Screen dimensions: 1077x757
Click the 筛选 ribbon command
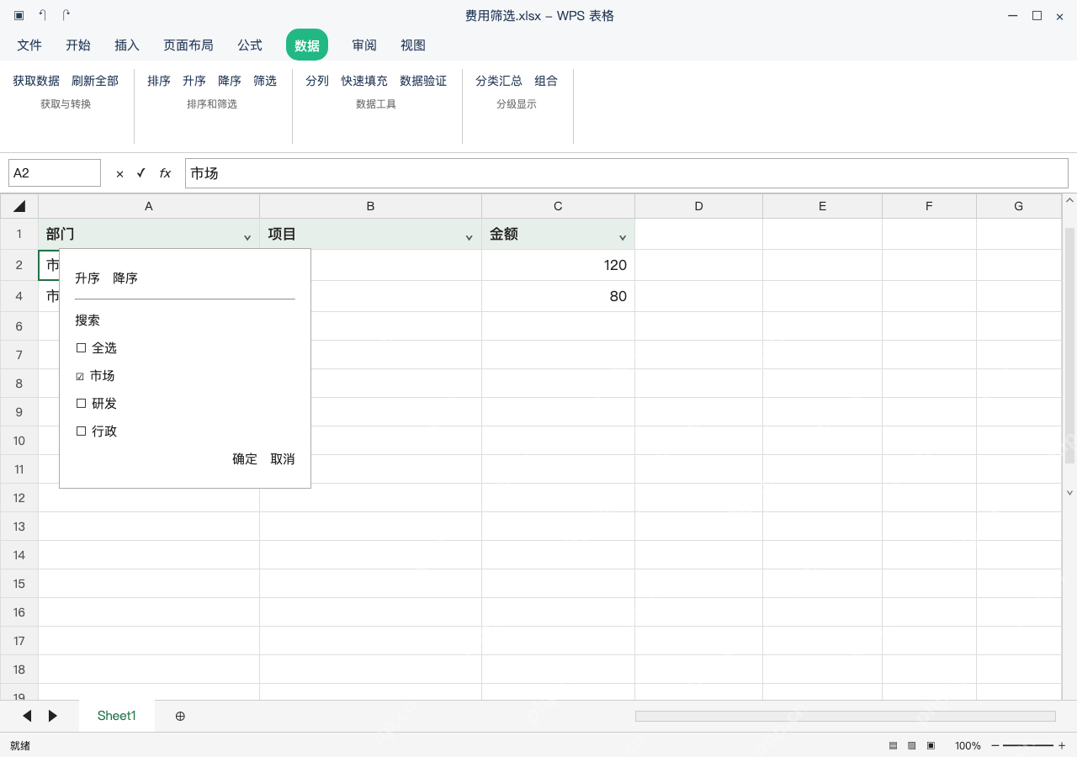tap(265, 81)
